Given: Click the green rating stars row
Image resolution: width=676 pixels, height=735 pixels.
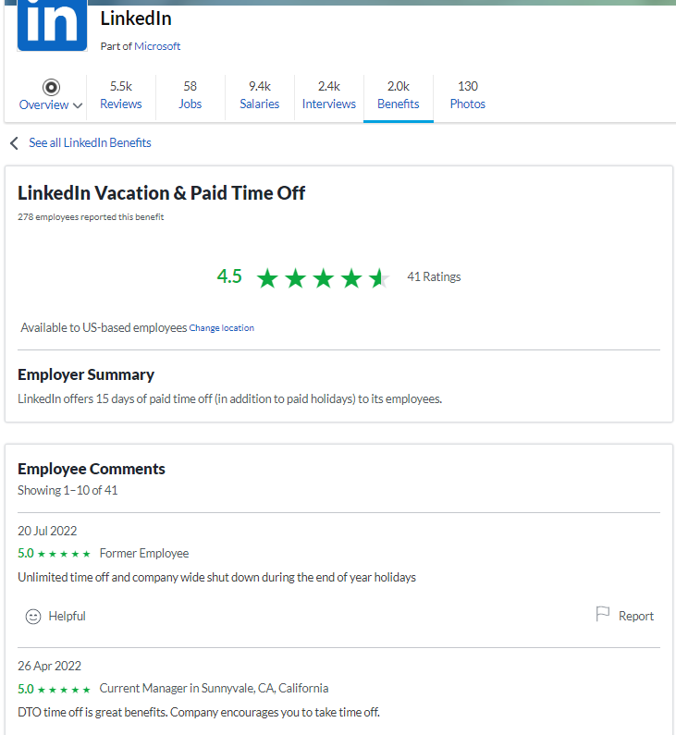Looking at the screenshot, I should 323,277.
